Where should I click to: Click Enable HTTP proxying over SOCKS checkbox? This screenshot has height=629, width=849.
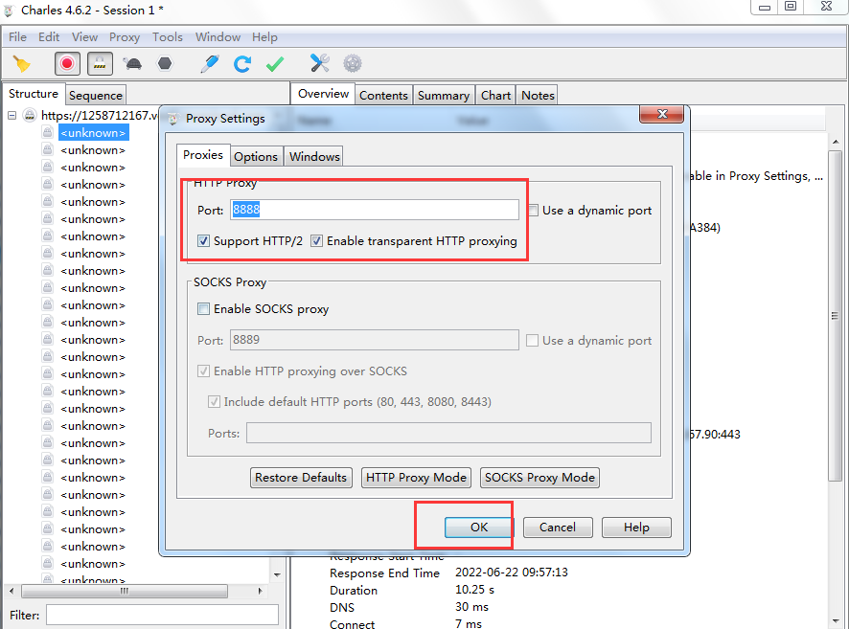203,371
